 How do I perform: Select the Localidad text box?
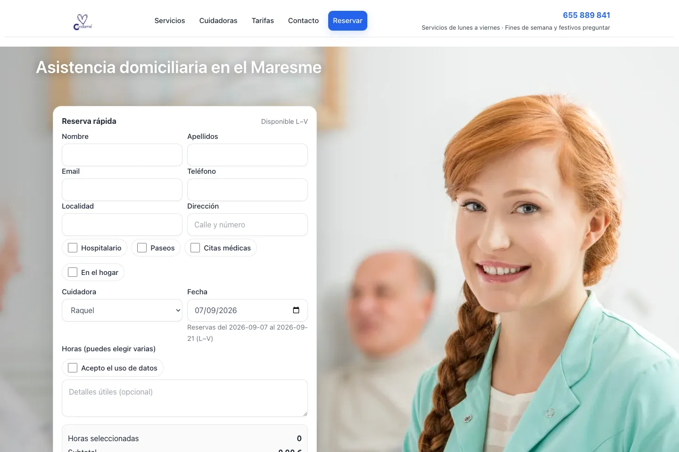[122, 225]
